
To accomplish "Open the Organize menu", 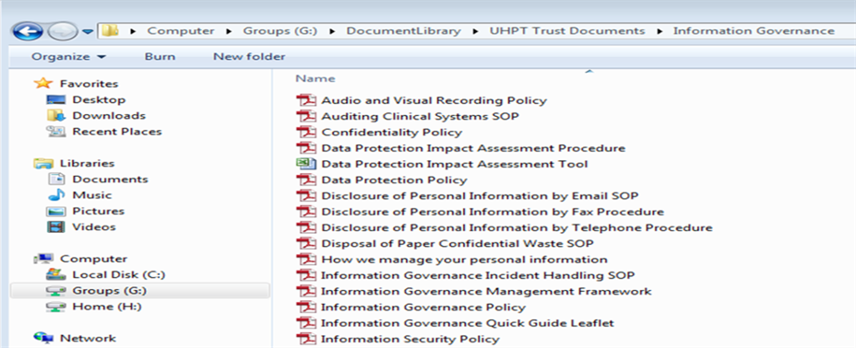I will point(69,57).
